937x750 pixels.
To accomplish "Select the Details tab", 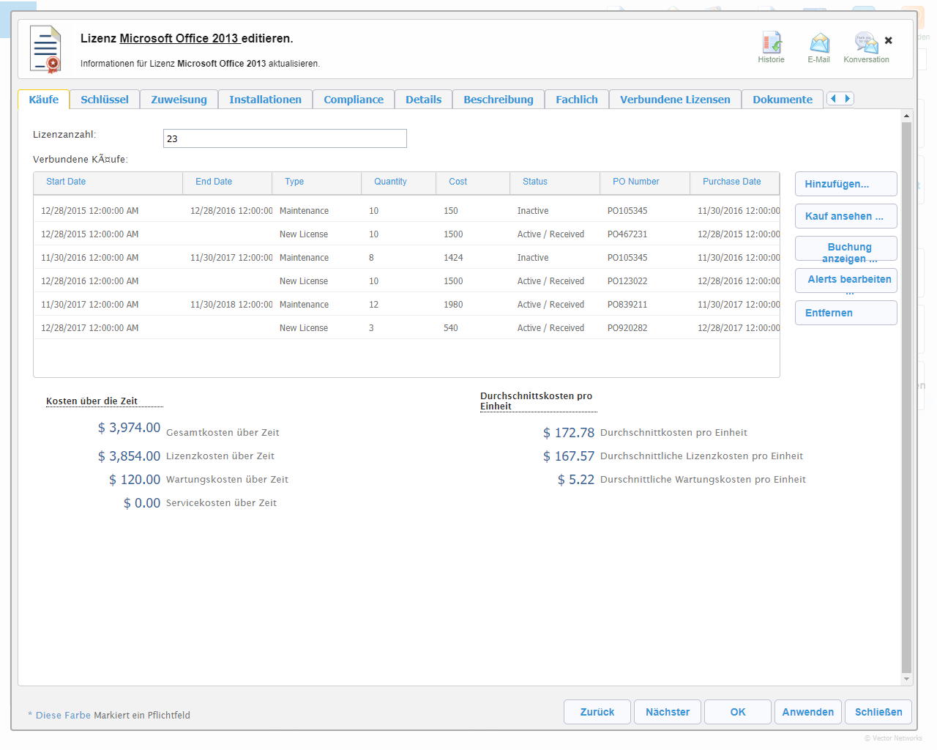I will point(424,100).
